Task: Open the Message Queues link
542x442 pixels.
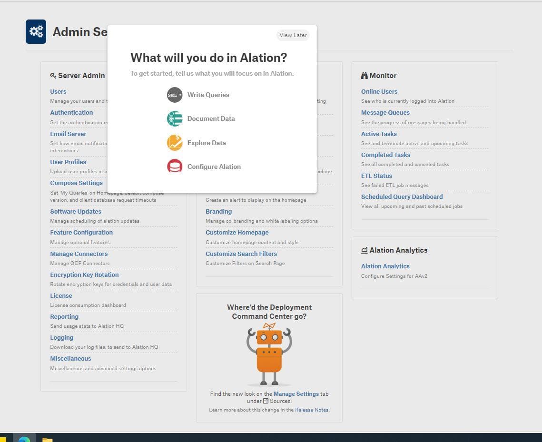Action: click(385, 112)
